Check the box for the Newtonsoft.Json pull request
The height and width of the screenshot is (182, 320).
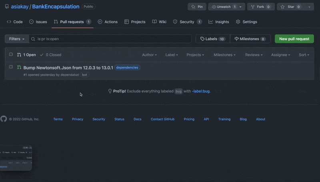coord(11,67)
